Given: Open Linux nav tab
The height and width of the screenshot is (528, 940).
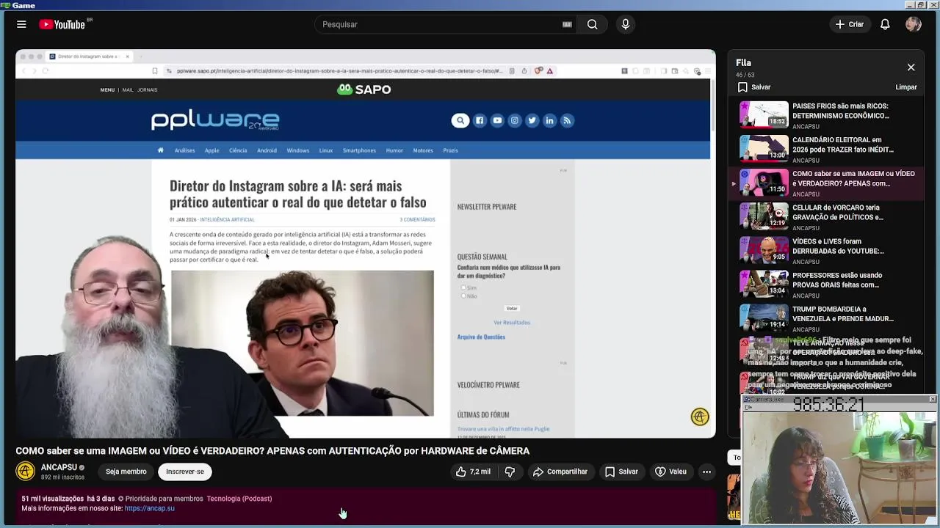Looking at the screenshot, I should click(326, 150).
